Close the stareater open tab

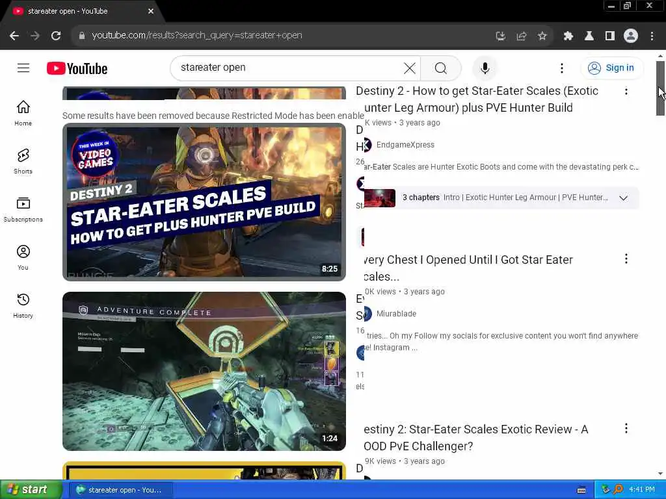(151, 12)
